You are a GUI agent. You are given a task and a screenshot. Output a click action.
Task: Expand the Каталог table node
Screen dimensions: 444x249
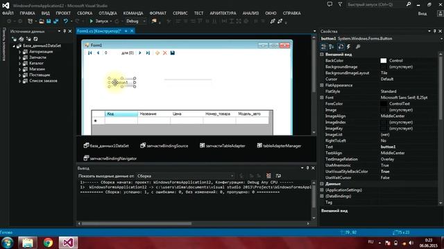point(19,63)
